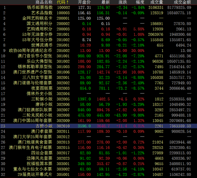This screenshot has width=197, height=178.
Task: Click code 205002 in the 代码 column
Action: point(63,51)
